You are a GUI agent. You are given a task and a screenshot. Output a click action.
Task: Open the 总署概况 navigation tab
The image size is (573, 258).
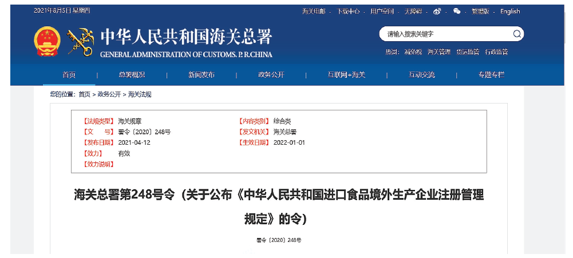pos(132,75)
